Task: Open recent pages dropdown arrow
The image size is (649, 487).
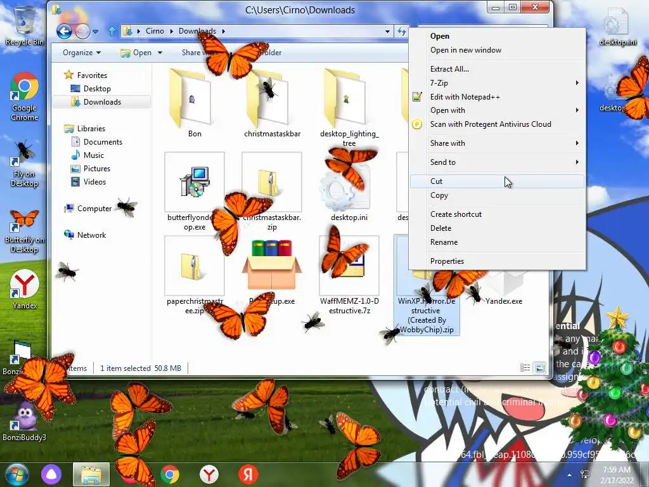Action: pyautogui.click(x=95, y=31)
